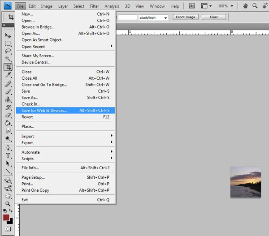Expand the Open Recent submenu
This screenshot has width=269, height=236.
pyautogui.click(x=65, y=47)
